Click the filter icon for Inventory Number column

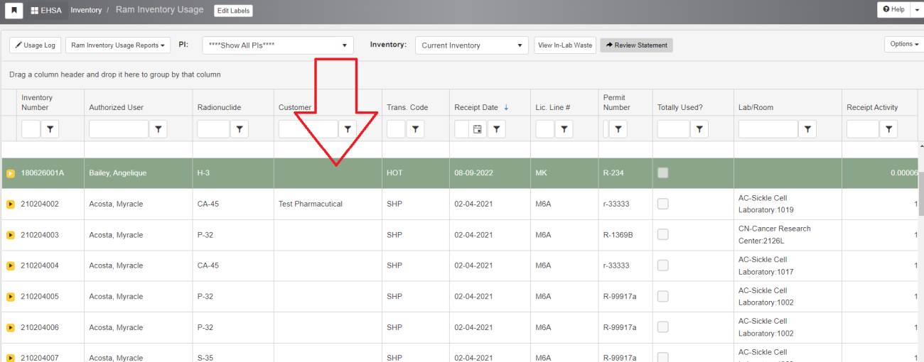pyautogui.click(x=50, y=129)
